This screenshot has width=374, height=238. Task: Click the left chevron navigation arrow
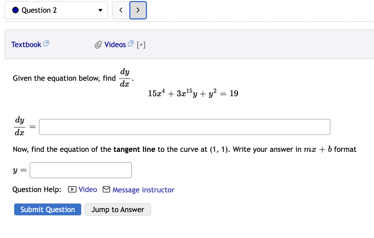[120, 10]
